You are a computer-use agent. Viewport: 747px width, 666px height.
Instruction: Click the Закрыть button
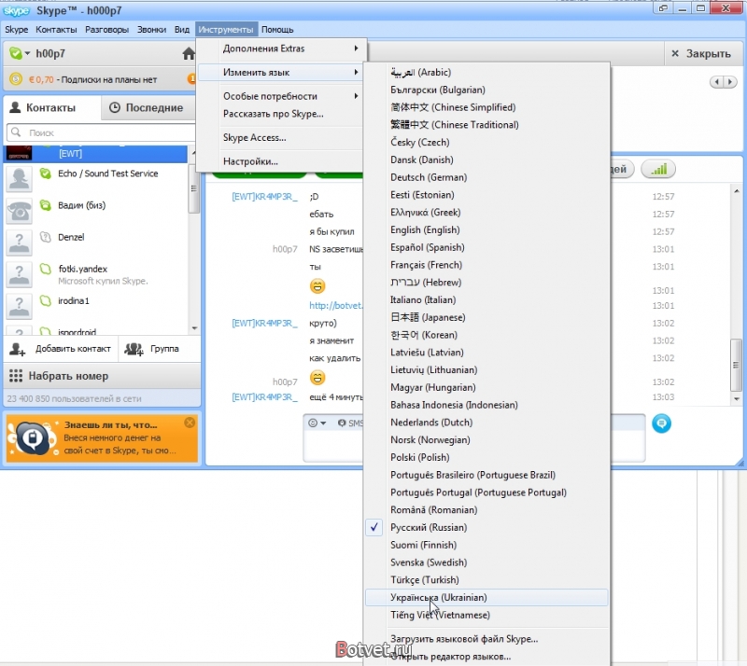click(x=701, y=53)
